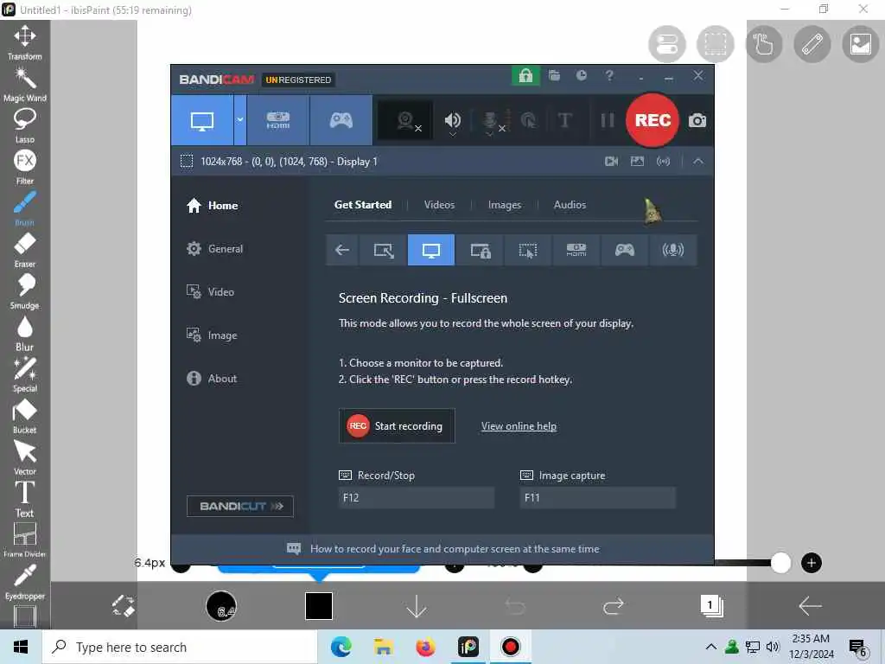Open ibisPaint selection area button

[715, 44]
